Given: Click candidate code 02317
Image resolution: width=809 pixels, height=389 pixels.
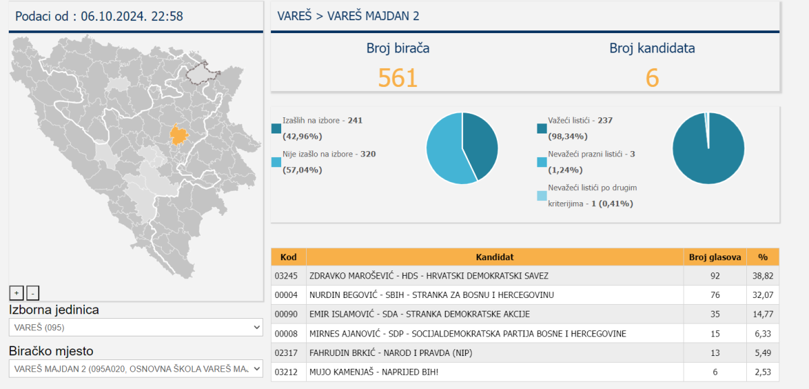Looking at the screenshot, I should coord(286,353).
